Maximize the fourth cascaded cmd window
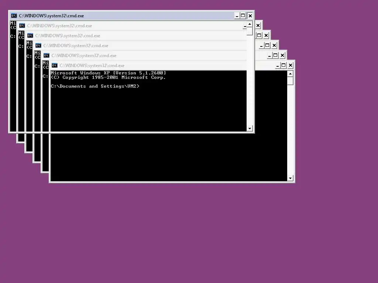 (x=267, y=45)
